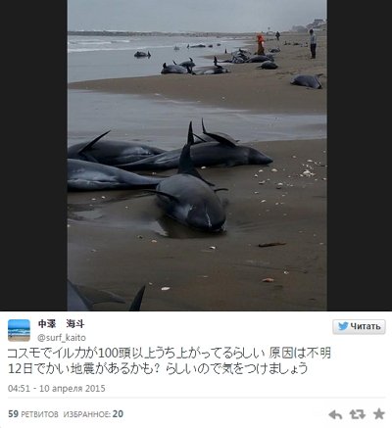The image size is (392, 428).
Task: Click the favorite star icon
Action: 379,413
